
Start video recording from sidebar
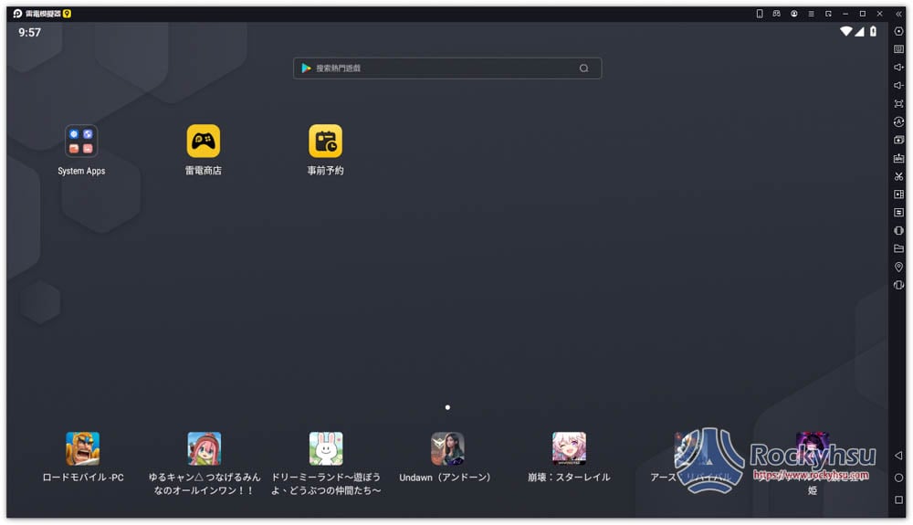tap(898, 194)
